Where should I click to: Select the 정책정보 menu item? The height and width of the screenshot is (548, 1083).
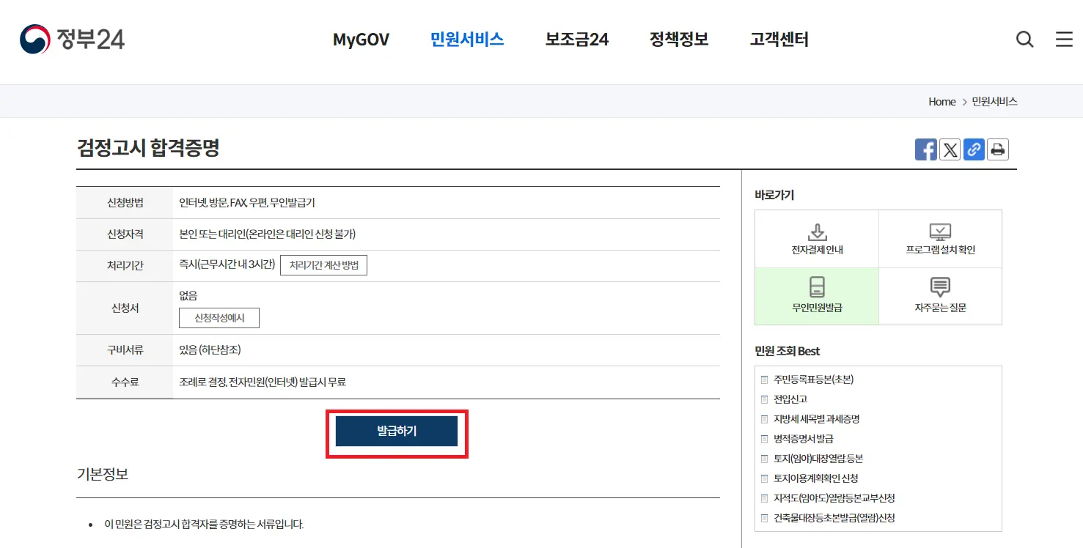pyautogui.click(x=678, y=40)
